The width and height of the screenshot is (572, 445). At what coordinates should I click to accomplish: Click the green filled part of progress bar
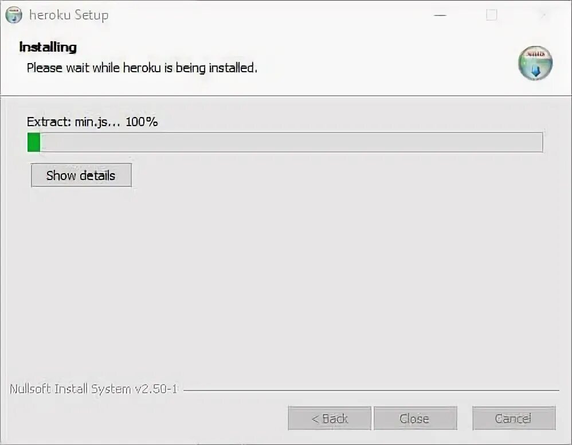[x=34, y=142]
